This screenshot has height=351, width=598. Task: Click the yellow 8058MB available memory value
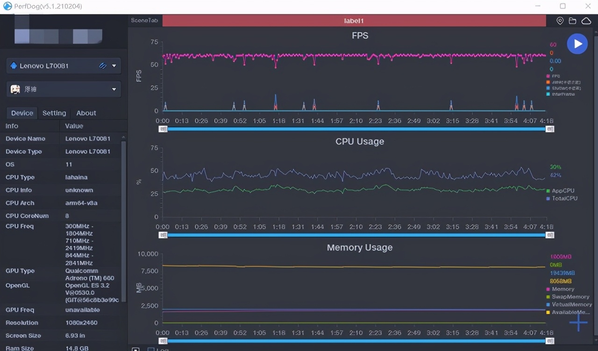tap(561, 281)
